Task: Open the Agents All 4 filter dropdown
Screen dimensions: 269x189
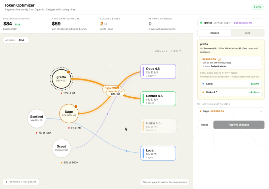Action: [16, 40]
